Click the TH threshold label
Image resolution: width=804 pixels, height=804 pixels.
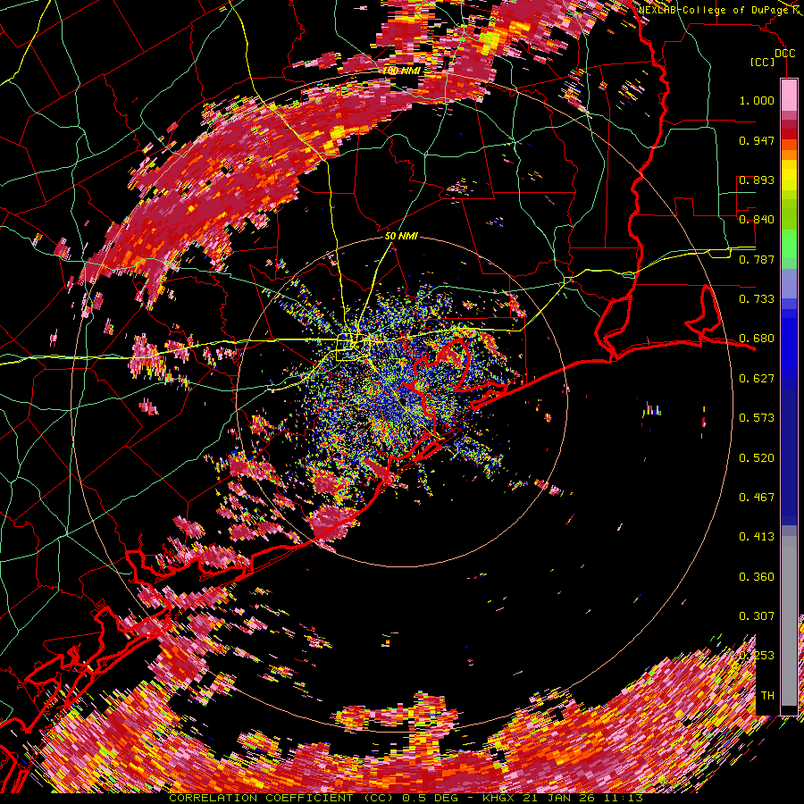(x=767, y=696)
